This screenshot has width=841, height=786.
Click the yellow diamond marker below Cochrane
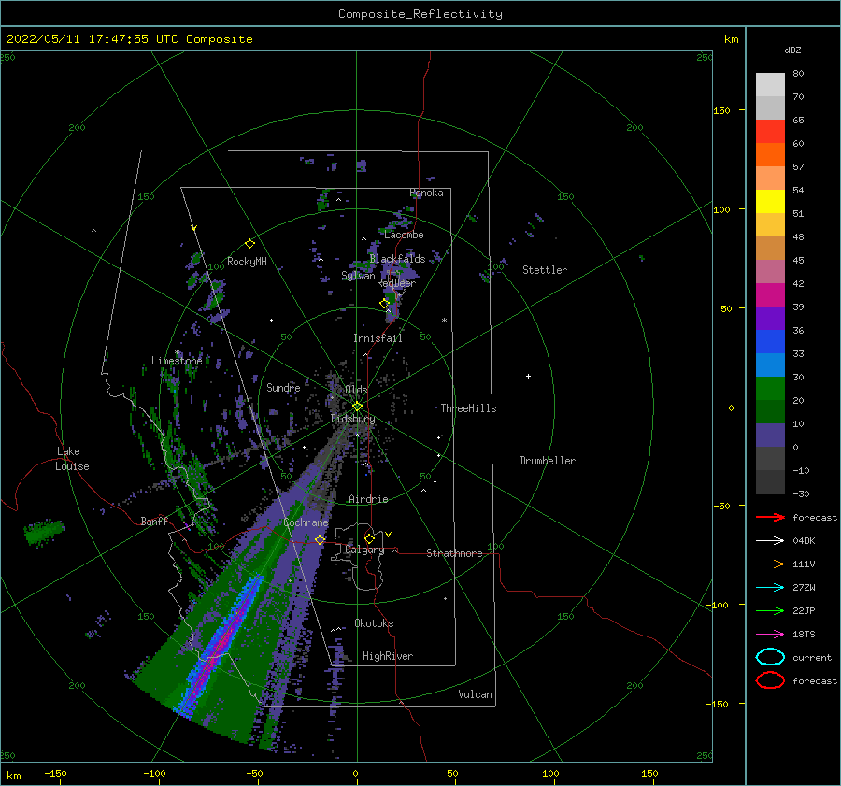320,539
